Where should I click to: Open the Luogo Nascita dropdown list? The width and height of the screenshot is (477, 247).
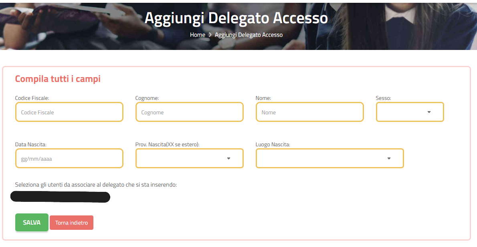(x=329, y=159)
